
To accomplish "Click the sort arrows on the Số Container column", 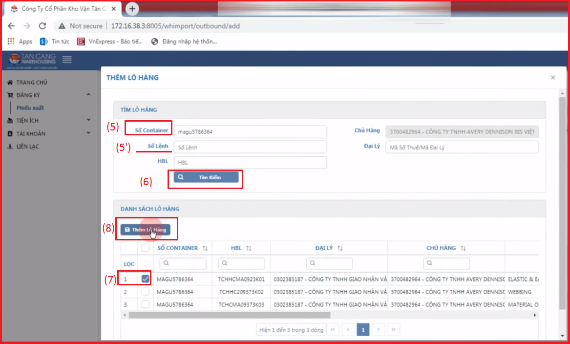I will tap(205, 248).
